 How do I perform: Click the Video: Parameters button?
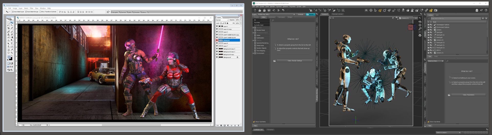468,95
